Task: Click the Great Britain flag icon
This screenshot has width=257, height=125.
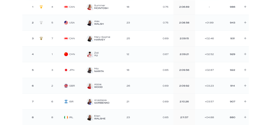Action: (66, 86)
